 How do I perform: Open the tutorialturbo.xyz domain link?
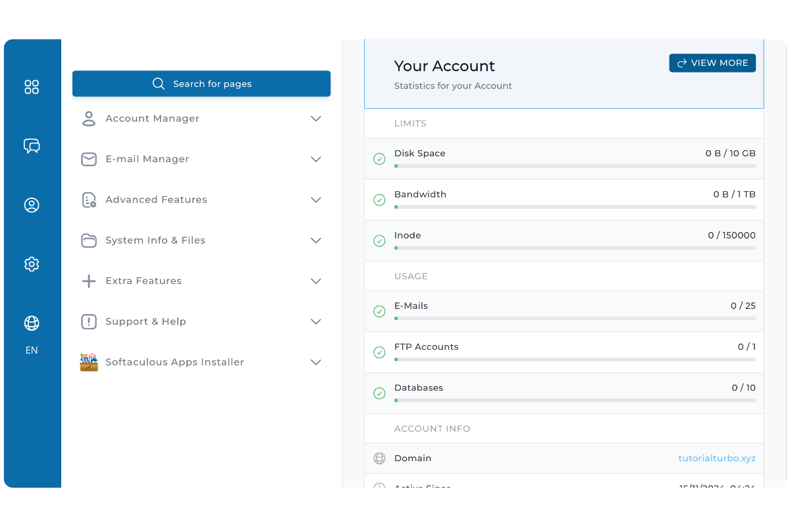tap(717, 458)
